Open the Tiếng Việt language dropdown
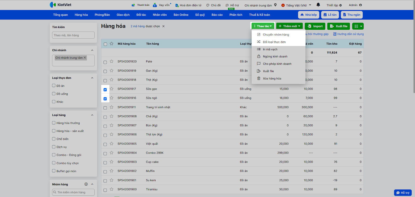Image resolution: width=415 pixels, height=197 pixels. (x=296, y=5)
